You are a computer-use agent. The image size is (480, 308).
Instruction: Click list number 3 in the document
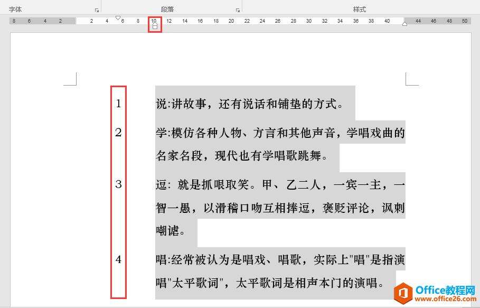[x=118, y=184]
